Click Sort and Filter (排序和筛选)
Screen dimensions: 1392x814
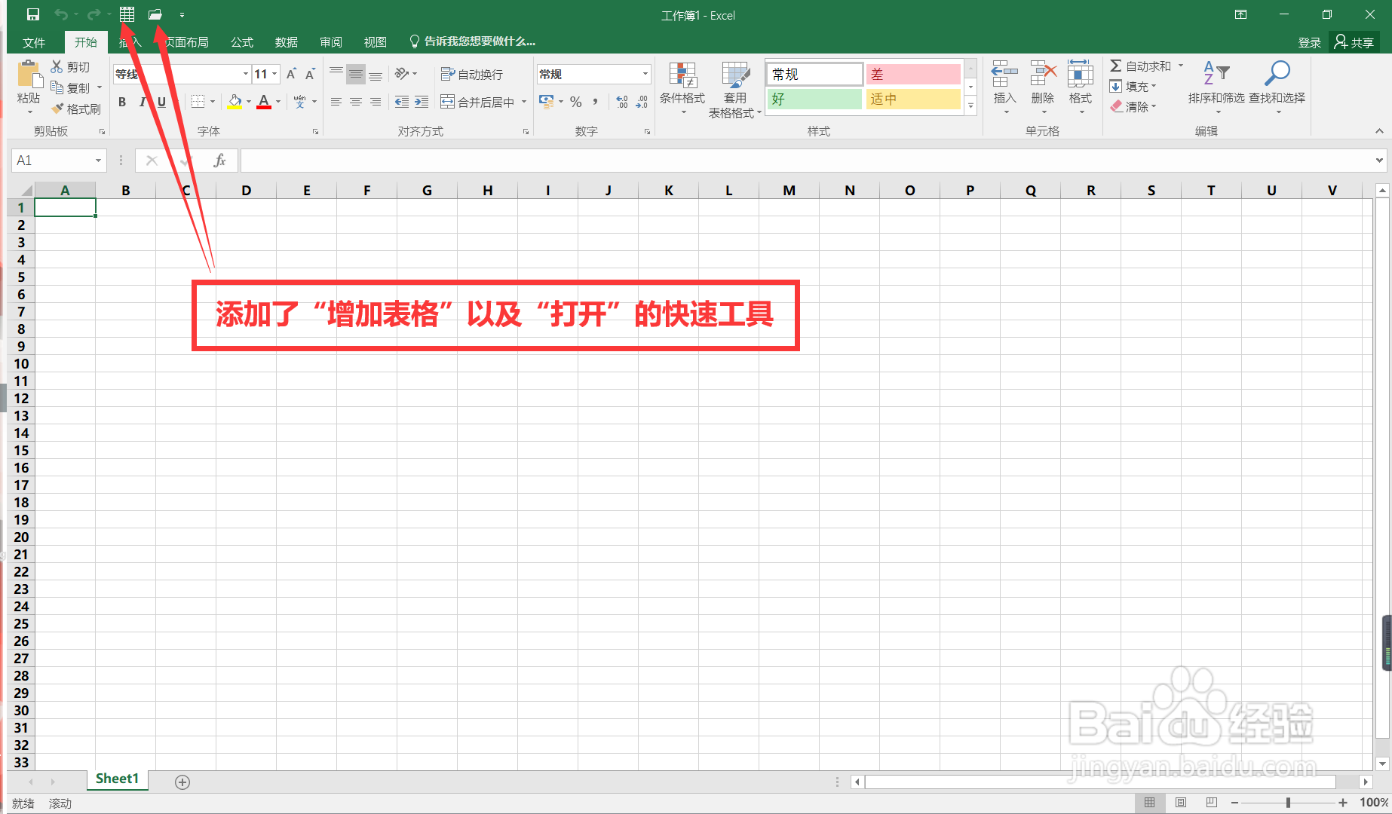(x=1215, y=88)
